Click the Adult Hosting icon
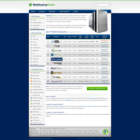 pos(31,73)
